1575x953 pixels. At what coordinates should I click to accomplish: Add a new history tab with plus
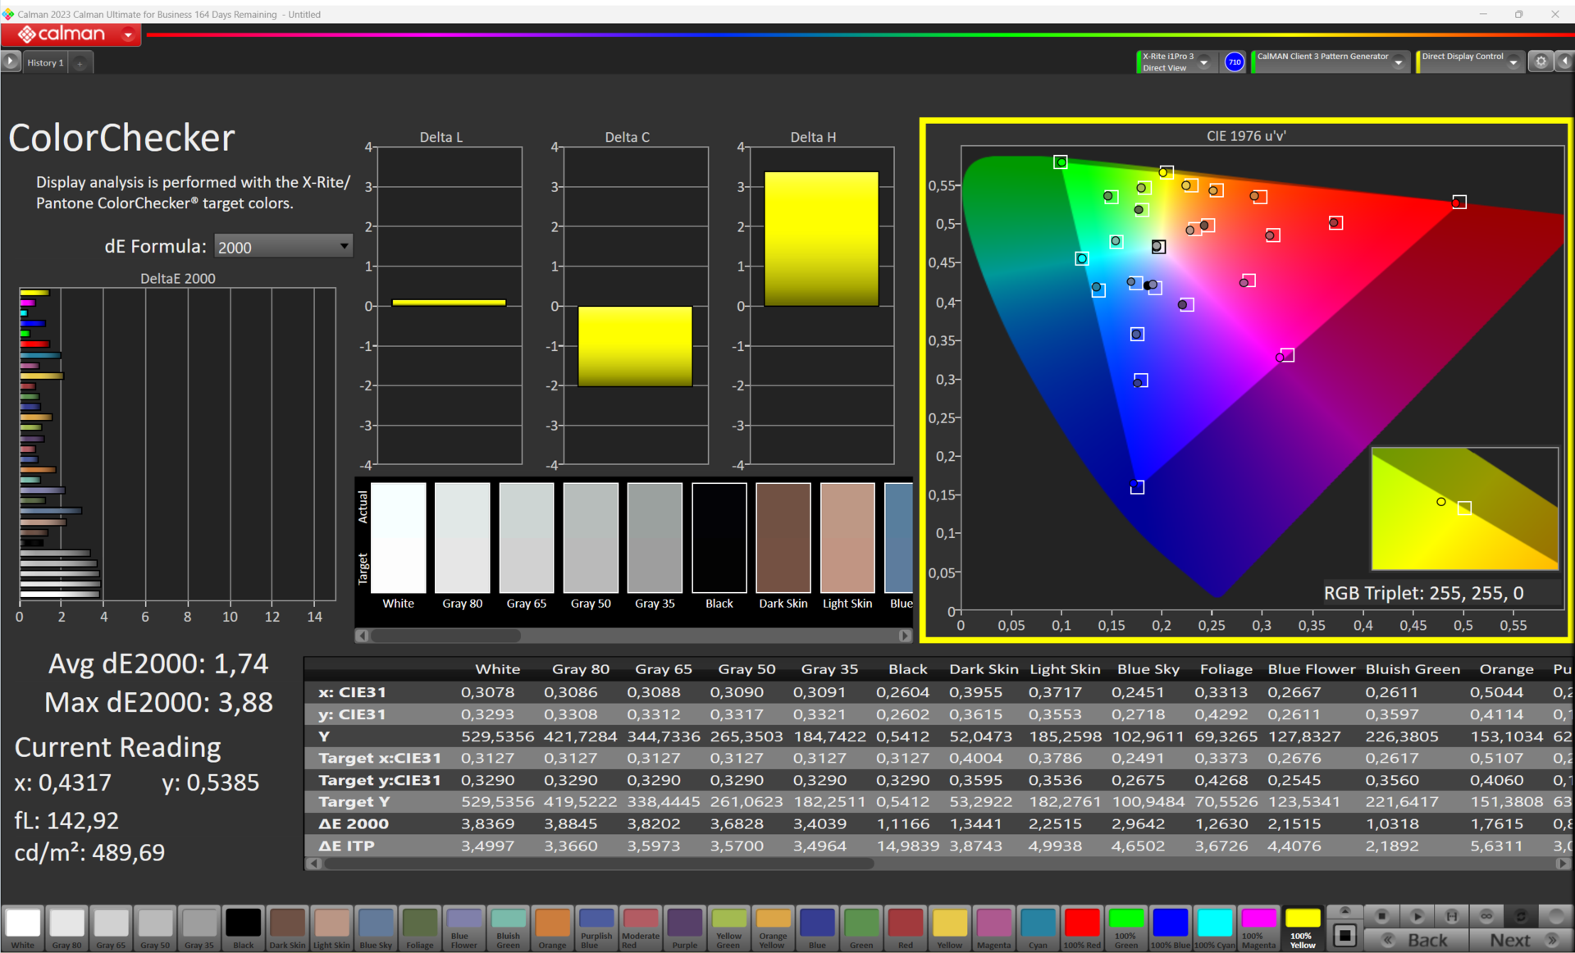point(80,62)
